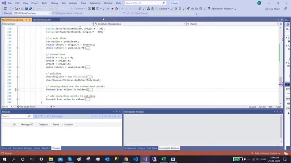Open the Application Insights dropdown arrow
This screenshot has width=291, height=163.
(233, 9)
